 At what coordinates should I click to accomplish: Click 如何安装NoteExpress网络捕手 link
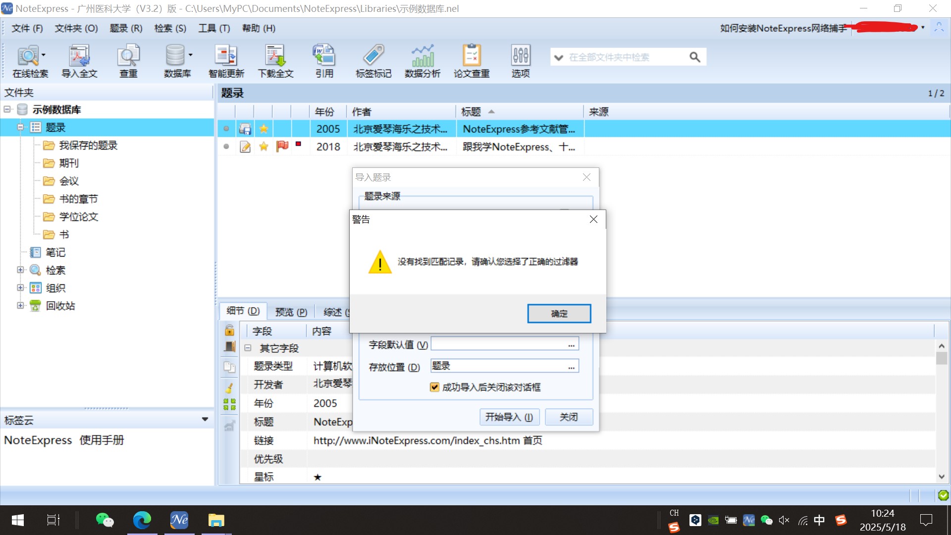784,28
